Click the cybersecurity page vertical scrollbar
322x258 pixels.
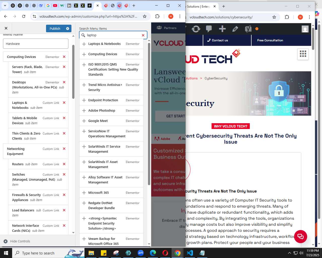313,39
